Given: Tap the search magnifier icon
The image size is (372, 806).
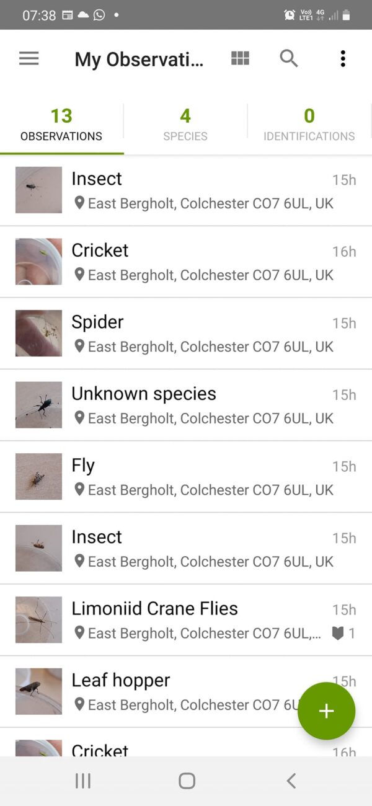Looking at the screenshot, I should [289, 59].
